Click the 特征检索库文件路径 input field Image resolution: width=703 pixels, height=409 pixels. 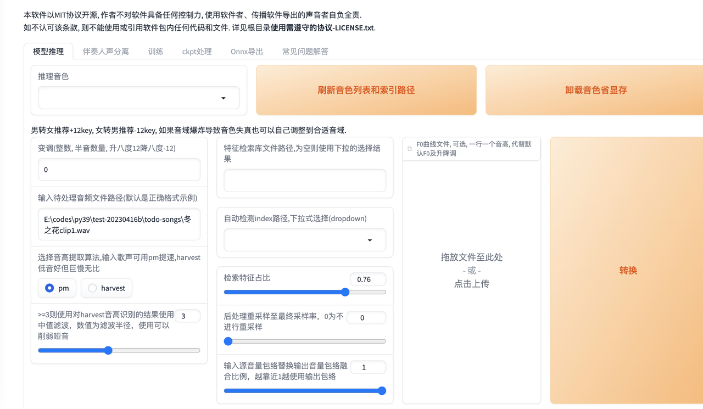pyautogui.click(x=304, y=180)
